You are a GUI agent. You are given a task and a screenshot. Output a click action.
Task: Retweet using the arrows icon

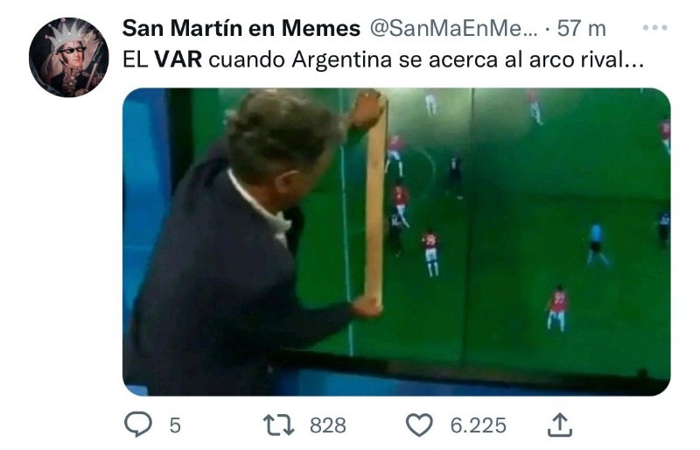point(278,425)
